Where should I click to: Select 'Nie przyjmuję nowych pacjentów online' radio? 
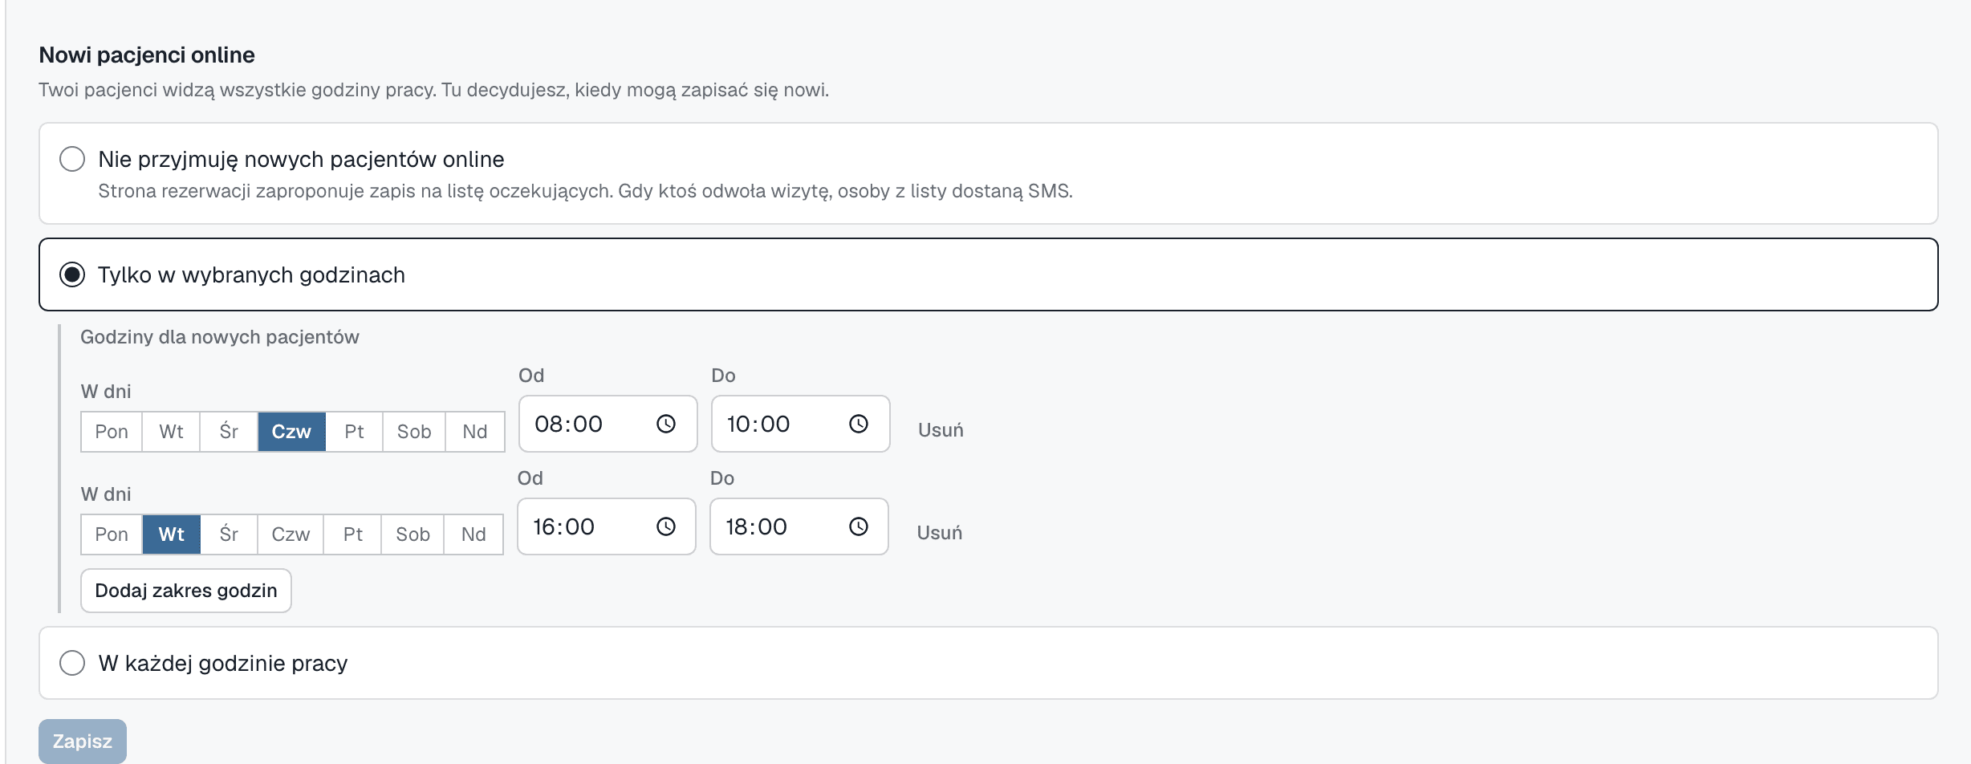pyautogui.click(x=72, y=159)
